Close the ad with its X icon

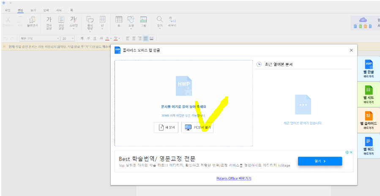[351, 152]
